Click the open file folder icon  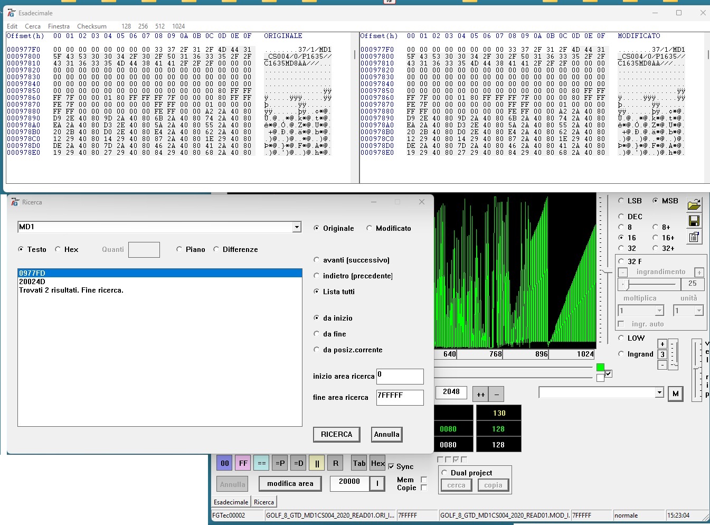(694, 204)
